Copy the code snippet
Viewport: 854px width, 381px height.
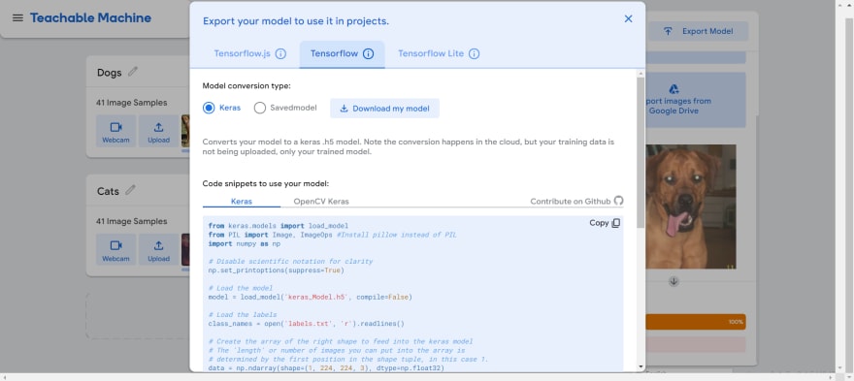(x=605, y=223)
